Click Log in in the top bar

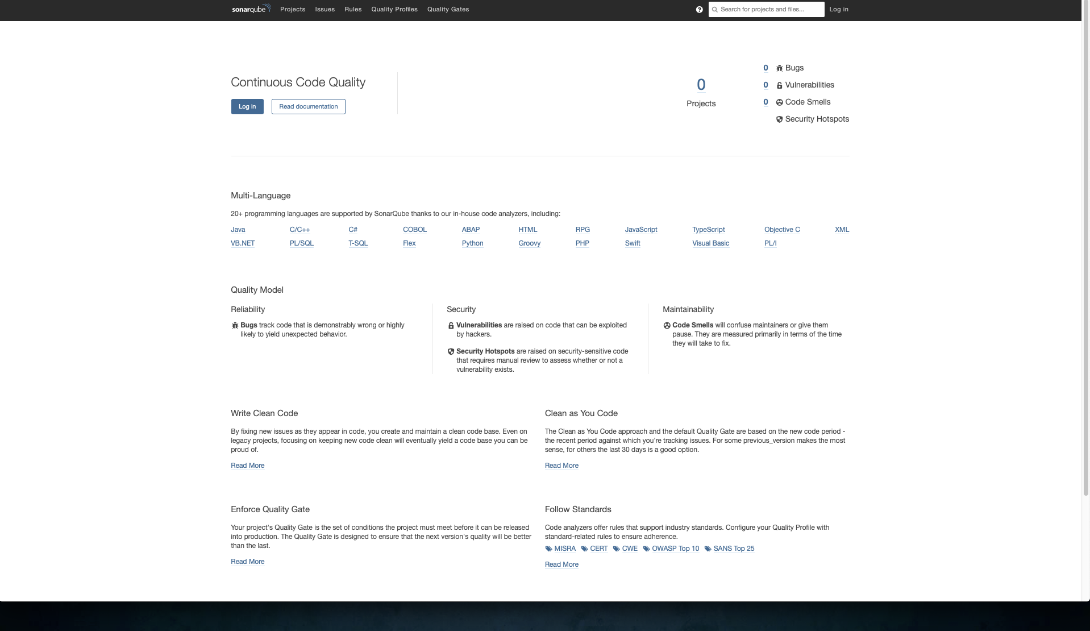click(839, 9)
